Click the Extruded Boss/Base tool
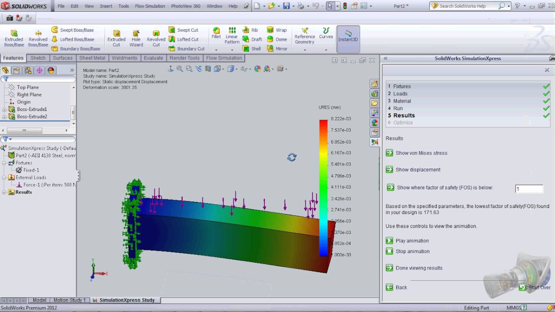The image size is (555, 312). coord(14,38)
